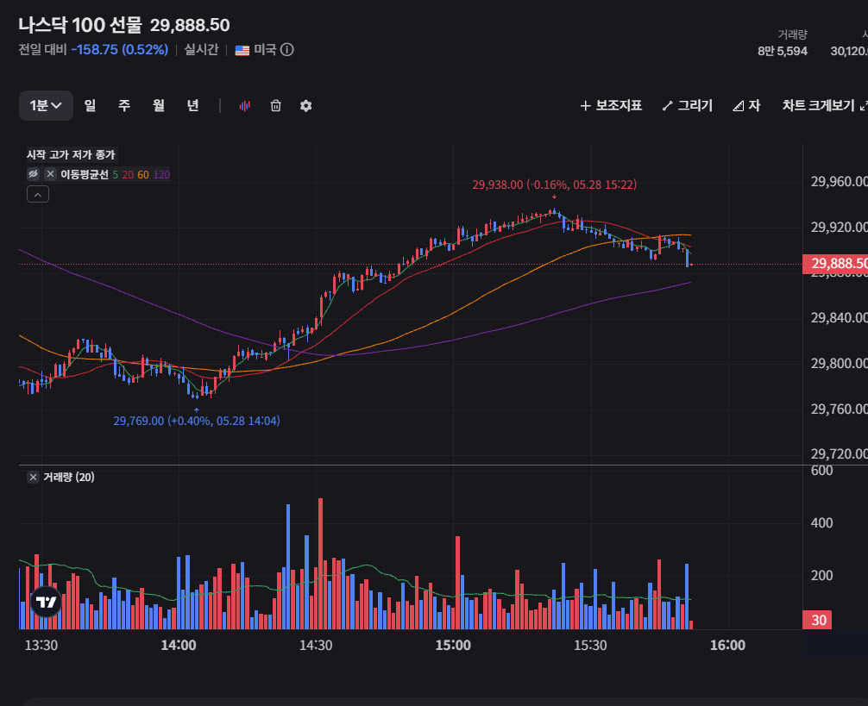Image resolution: width=868 pixels, height=706 pixels.
Task: Switch to the 일 daily timeframe
Action: click(x=91, y=105)
